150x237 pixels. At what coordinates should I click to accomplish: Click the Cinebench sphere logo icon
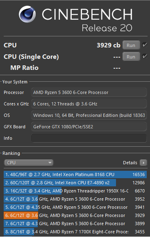(27, 14)
